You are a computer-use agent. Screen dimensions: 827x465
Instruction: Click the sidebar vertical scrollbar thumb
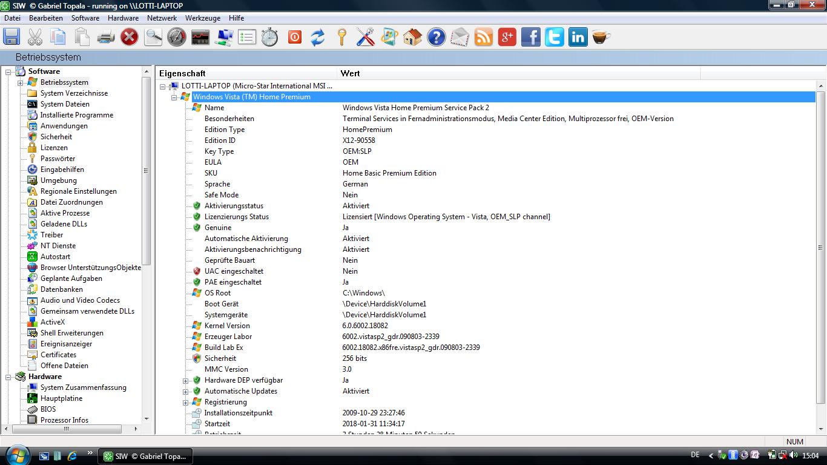(x=146, y=171)
